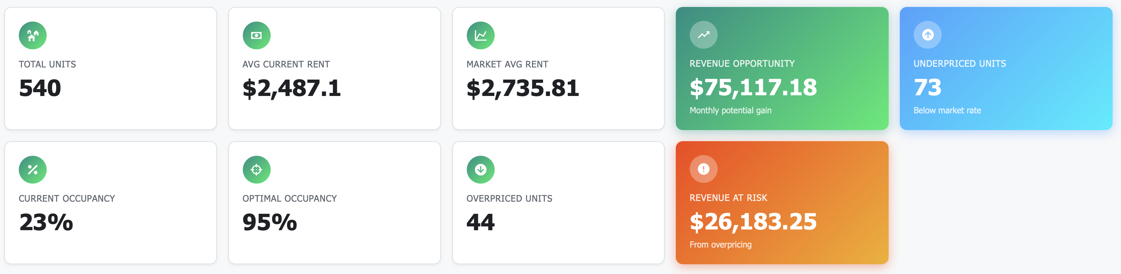Select the From overpricing label
Screen dimensions: 1121x274
[720, 244]
